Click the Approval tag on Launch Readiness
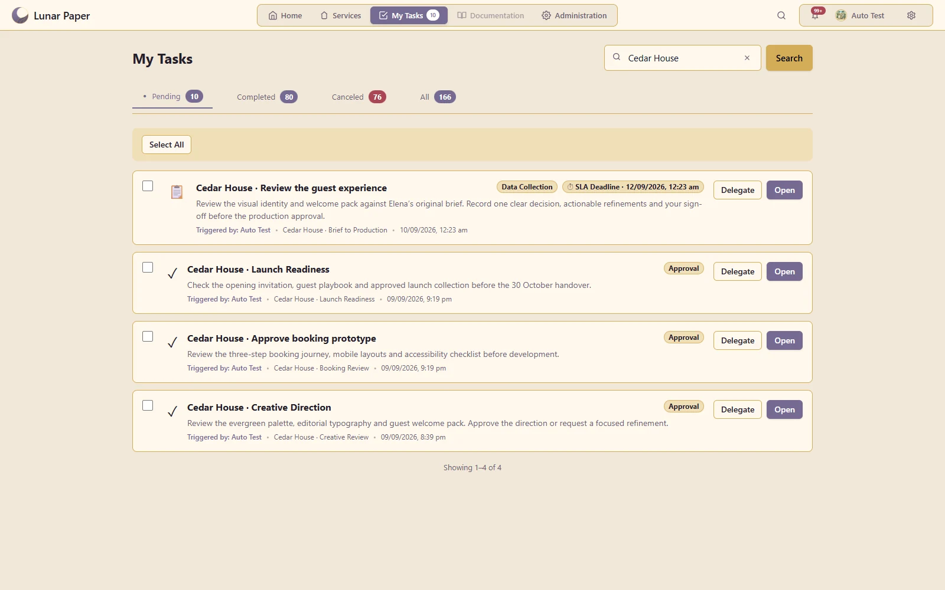Screen dimensions: 945x590 pos(683,268)
